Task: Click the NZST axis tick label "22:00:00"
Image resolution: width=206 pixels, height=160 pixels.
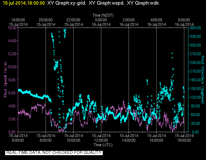Action: click(73, 20)
